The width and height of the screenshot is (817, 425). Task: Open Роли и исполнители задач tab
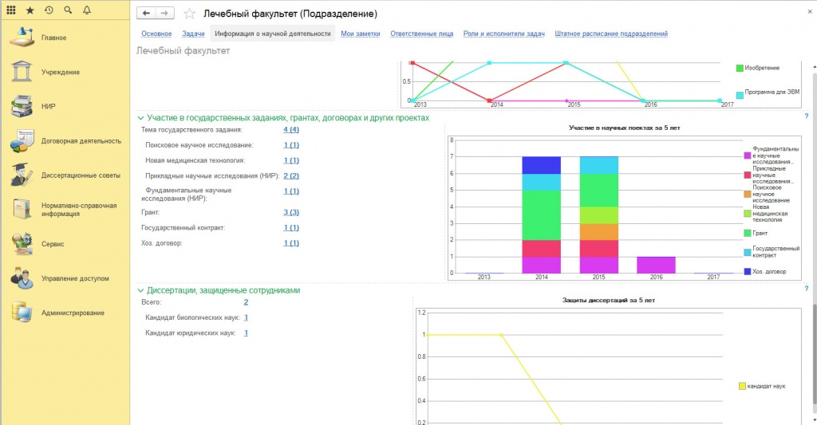click(x=504, y=33)
